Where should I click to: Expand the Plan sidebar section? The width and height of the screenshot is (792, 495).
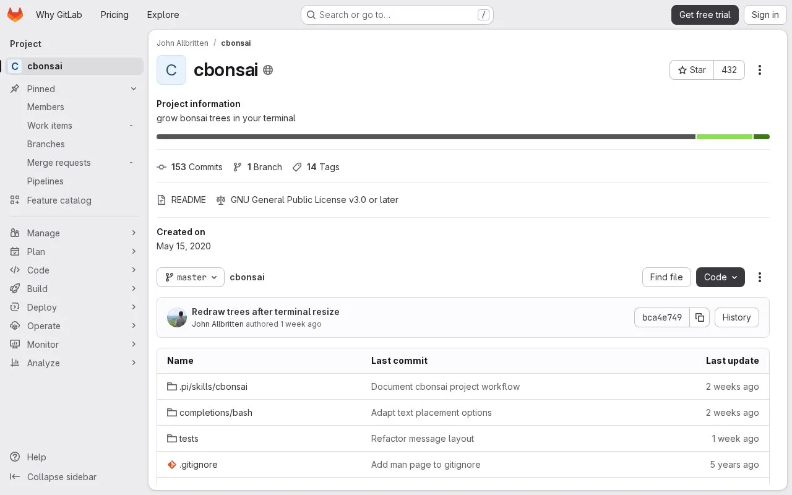coord(74,252)
